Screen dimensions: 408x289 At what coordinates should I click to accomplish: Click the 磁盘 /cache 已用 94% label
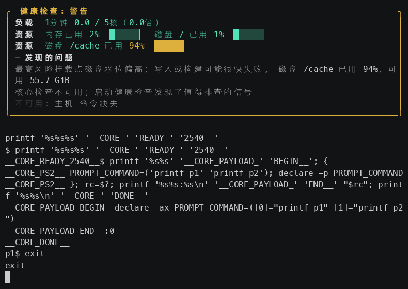[x=95, y=46]
